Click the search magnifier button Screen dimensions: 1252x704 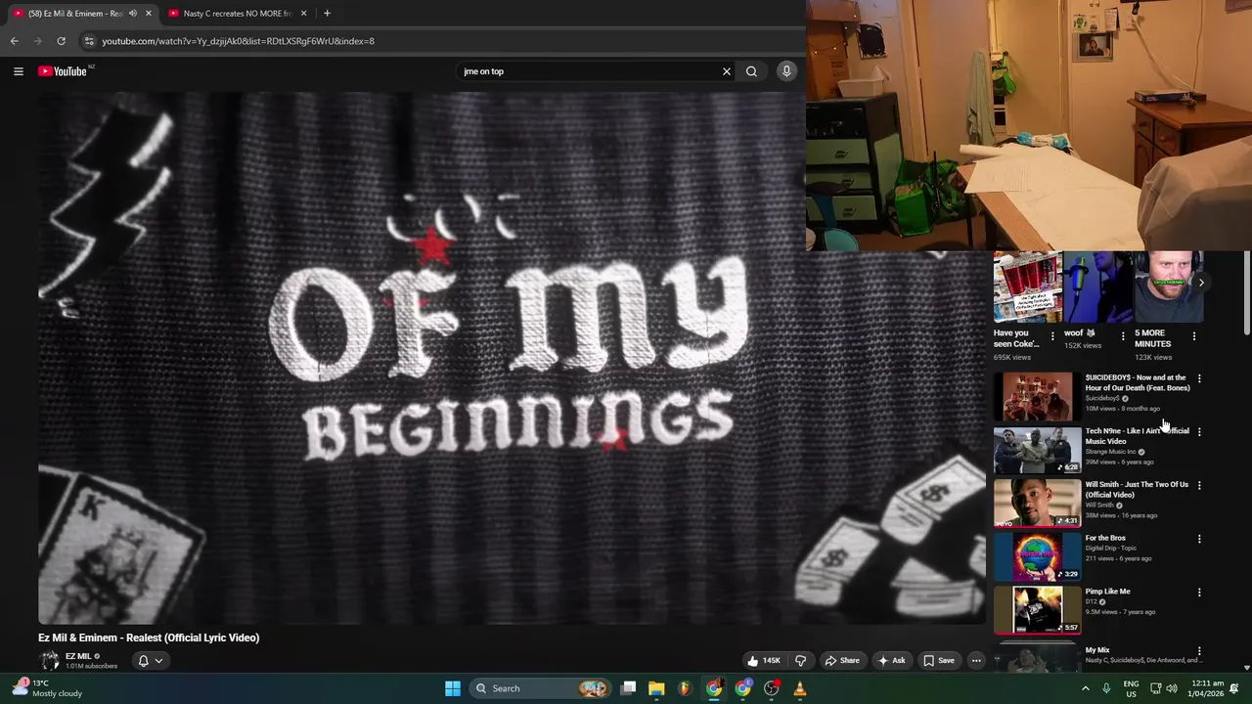coord(751,71)
